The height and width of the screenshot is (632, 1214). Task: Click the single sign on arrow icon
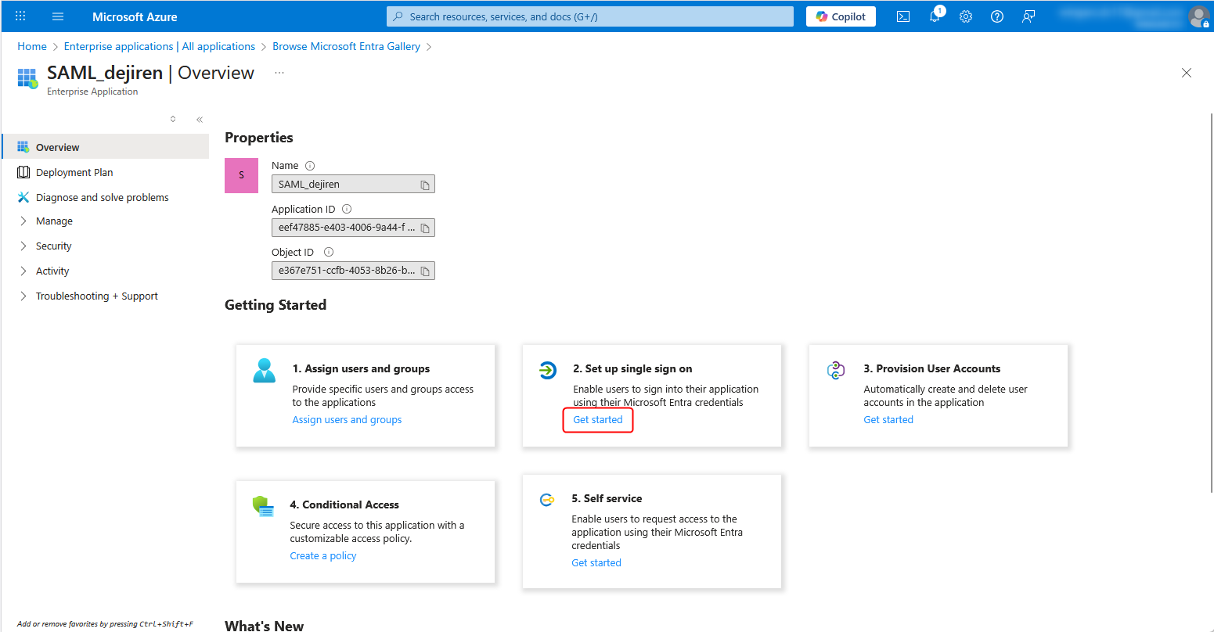548,370
